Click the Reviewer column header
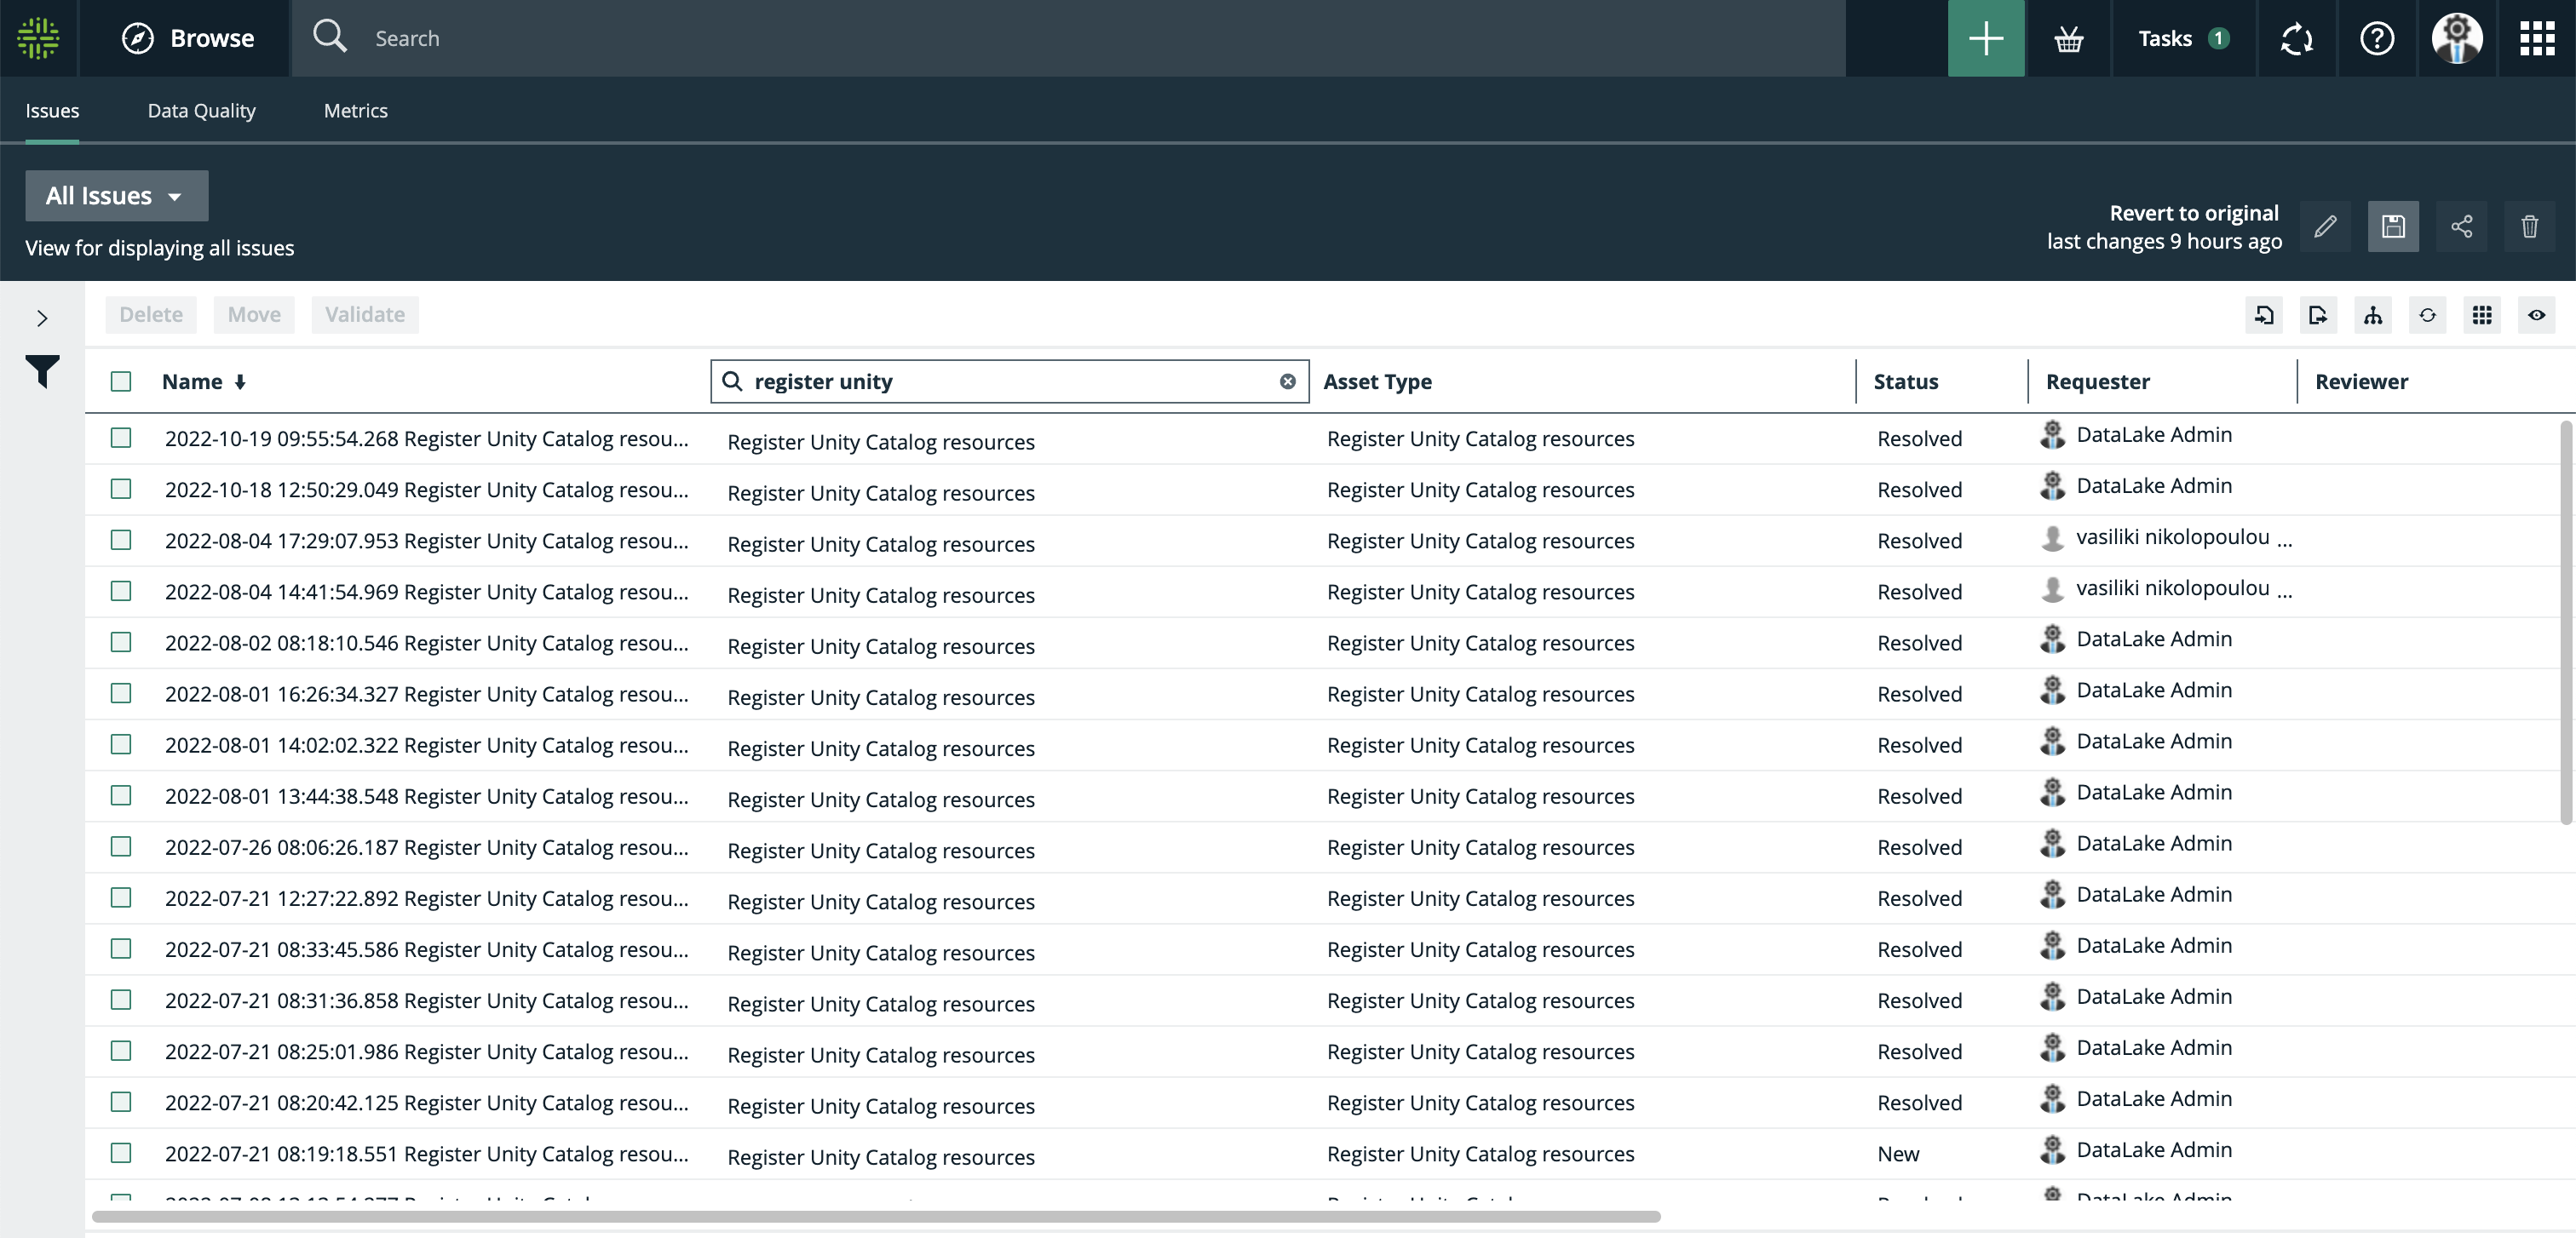This screenshot has width=2576, height=1238. click(x=2361, y=381)
